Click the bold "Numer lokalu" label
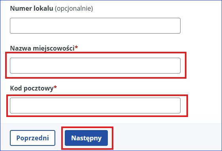Screen dimensions: 222x151 pos(32,8)
